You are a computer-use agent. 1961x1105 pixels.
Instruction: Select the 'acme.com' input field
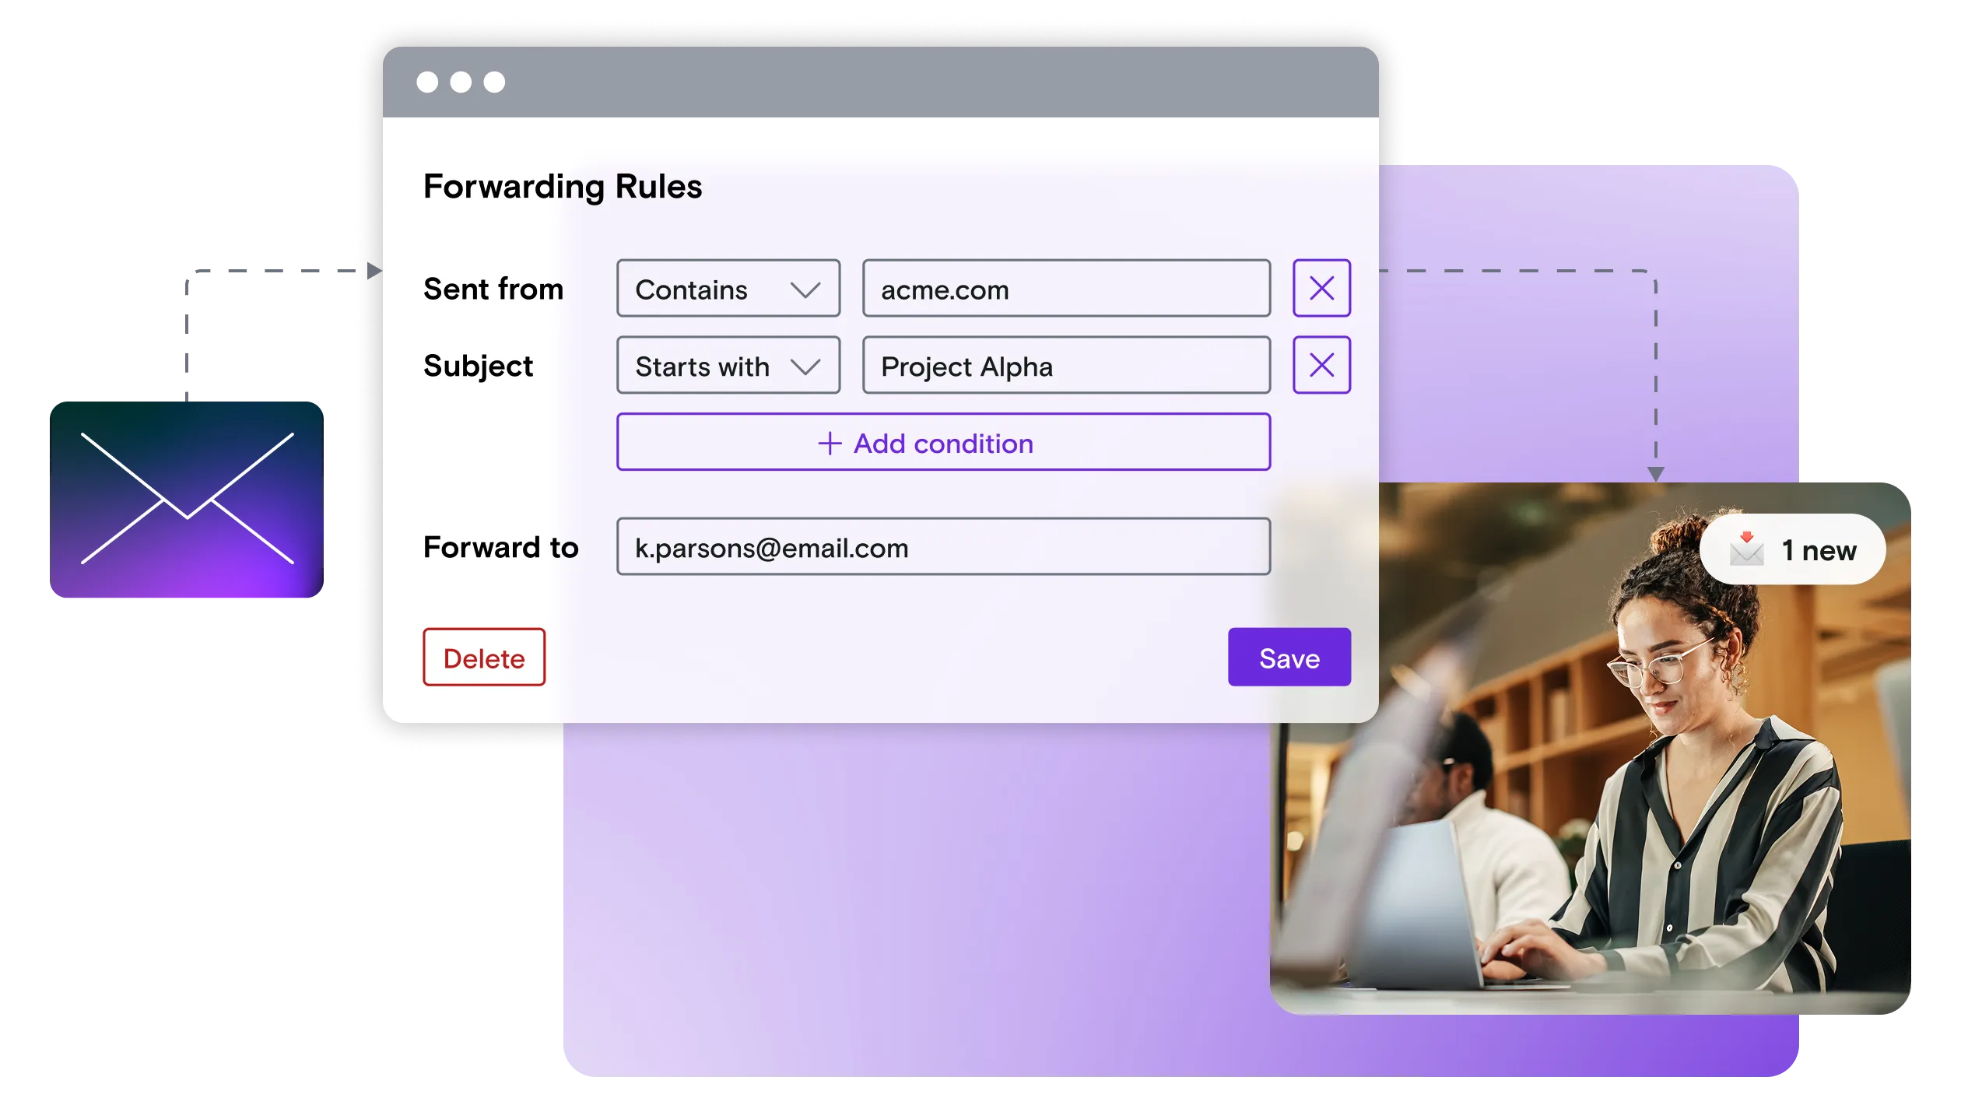click(x=1066, y=289)
